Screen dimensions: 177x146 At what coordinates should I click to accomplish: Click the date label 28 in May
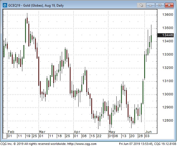coord(141,136)
